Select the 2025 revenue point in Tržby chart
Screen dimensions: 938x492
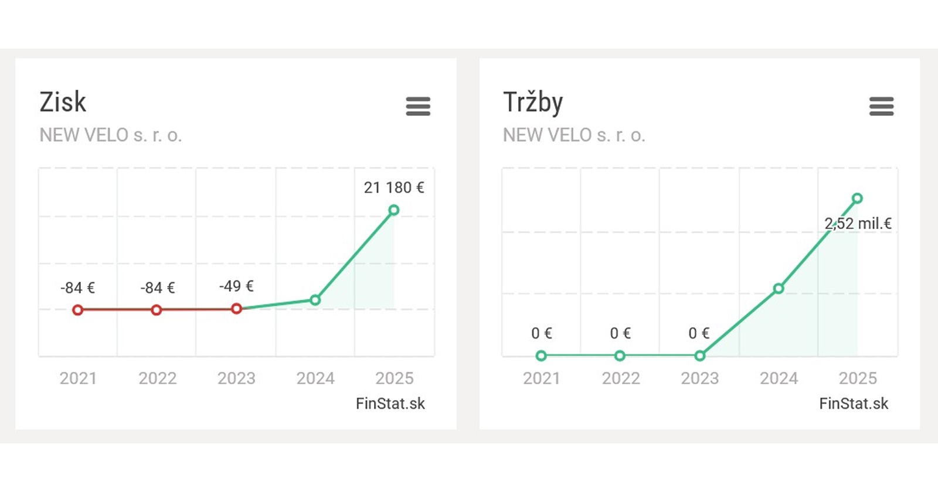tap(857, 198)
